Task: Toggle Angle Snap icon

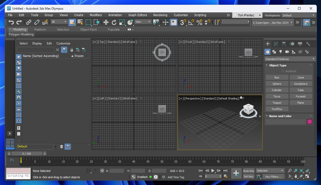Action: 191,22
